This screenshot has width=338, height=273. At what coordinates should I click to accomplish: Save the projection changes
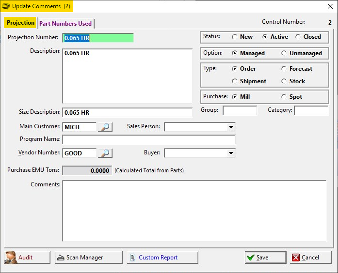pyautogui.click(x=266, y=258)
